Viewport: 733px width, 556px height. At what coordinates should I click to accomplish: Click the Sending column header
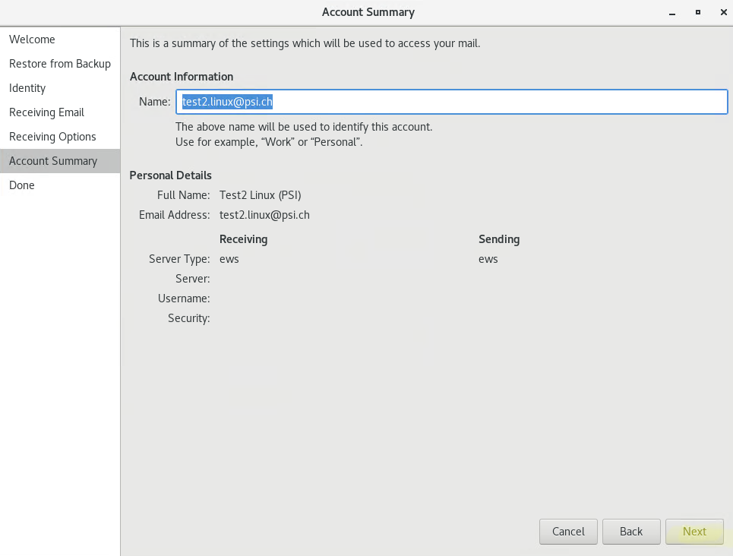499,239
